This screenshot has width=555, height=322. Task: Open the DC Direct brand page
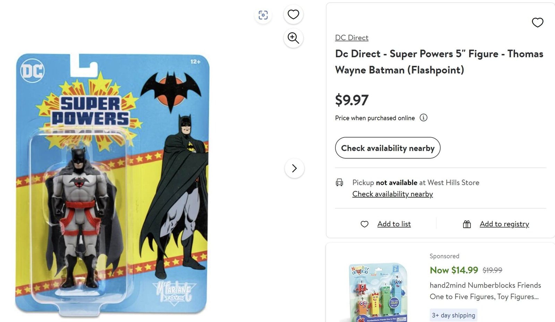(351, 37)
